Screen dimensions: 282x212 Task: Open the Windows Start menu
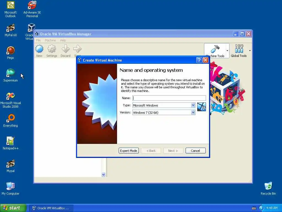point(13,208)
